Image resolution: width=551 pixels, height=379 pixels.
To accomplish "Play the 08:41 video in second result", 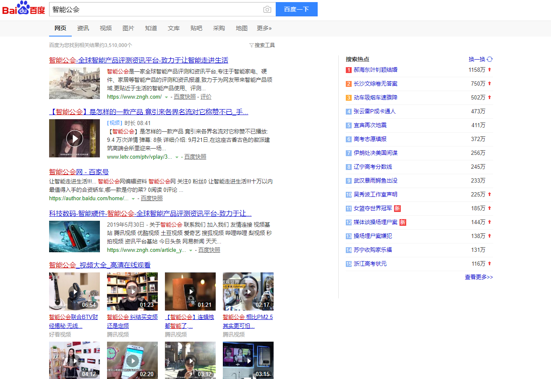I will pyautogui.click(x=74, y=138).
